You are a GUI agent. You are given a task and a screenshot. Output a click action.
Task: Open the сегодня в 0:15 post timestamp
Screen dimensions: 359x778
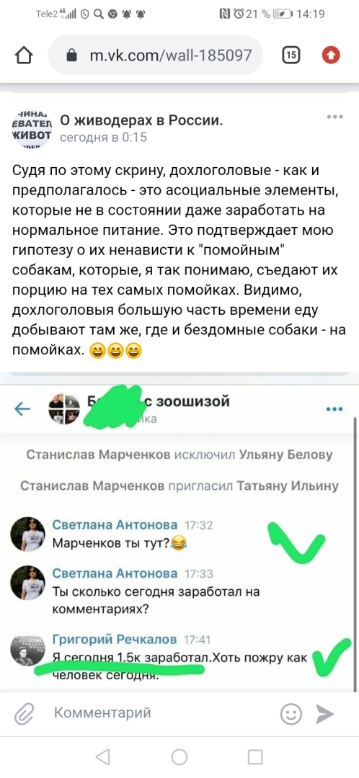coord(103,138)
